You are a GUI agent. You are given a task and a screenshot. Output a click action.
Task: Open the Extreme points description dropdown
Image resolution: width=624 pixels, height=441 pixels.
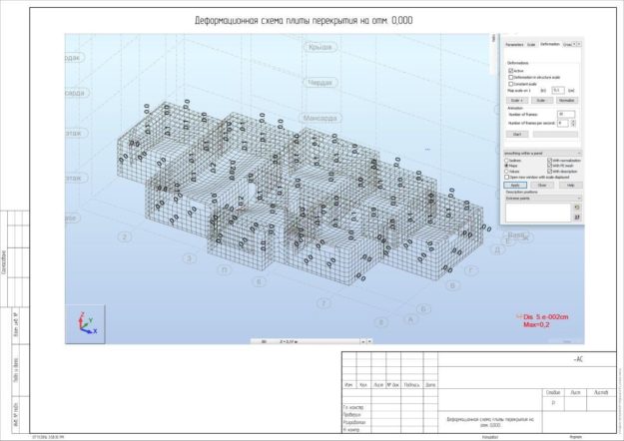tap(543, 198)
